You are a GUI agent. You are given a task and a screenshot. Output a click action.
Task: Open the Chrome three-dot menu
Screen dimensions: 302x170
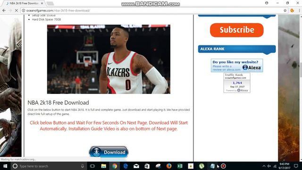point(299,10)
